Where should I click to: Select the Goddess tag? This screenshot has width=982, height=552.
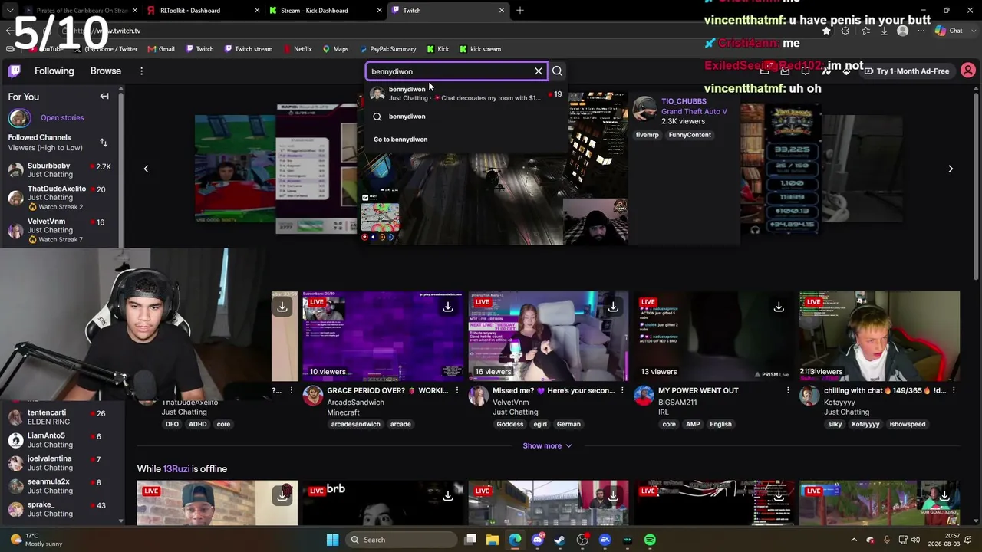pos(509,424)
